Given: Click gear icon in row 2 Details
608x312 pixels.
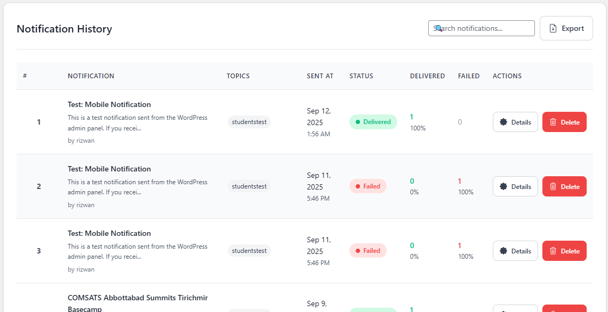Looking at the screenshot, I should (x=503, y=186).
